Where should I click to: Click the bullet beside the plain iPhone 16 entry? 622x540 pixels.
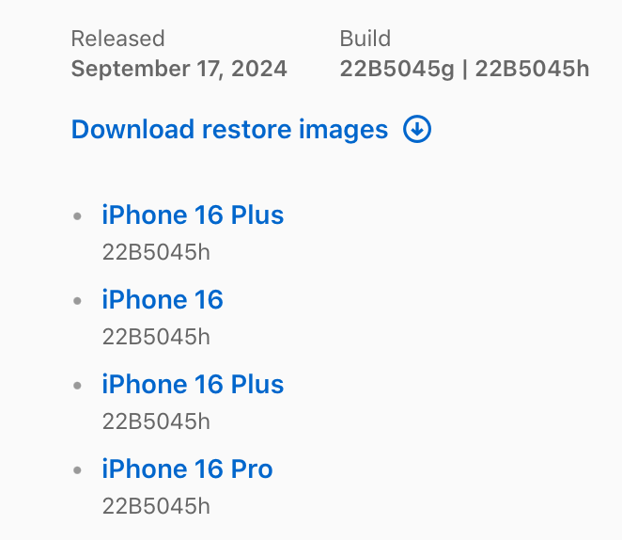(77, 301)
